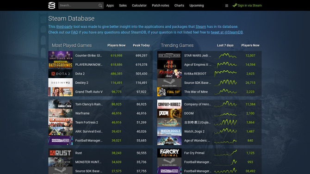The width and height of the screenshot is (310, 174).
Task: Open the Most Played Games heading link
Action: point(72,45)
